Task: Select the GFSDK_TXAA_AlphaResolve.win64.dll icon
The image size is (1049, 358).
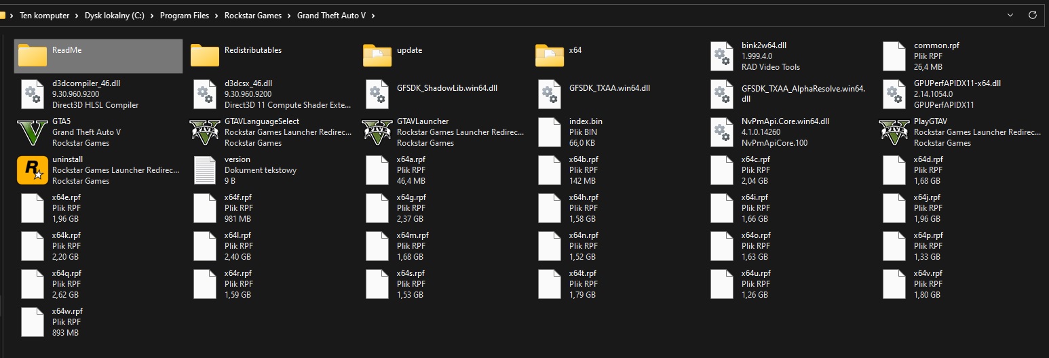Action: coord(721,94)
